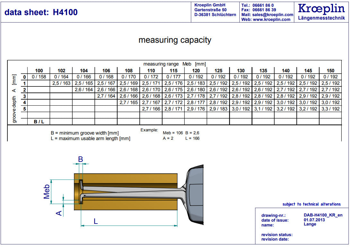
Task: Click the B / L legend cell
Action: tap(39, 121)
